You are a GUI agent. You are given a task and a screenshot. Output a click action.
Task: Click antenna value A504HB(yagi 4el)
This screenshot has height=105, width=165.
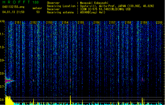(x=93, y=12)
